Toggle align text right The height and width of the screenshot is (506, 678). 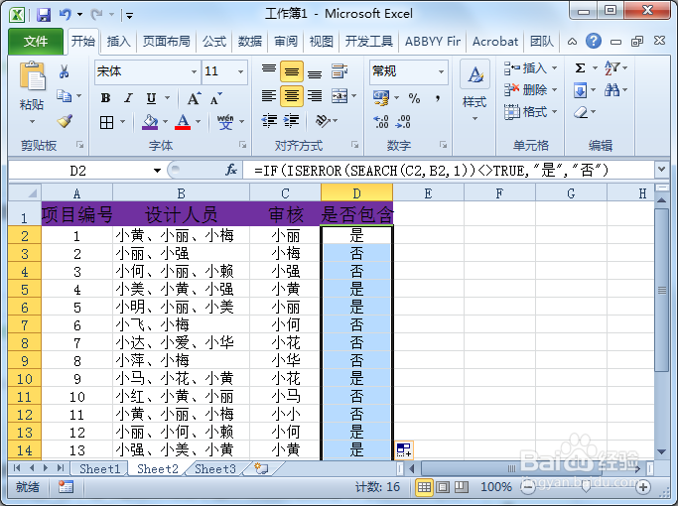(315, 96)
